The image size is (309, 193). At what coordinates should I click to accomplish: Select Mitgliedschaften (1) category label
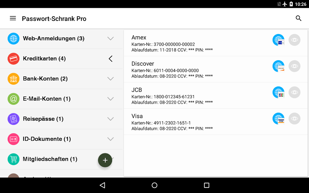[50, 159]
